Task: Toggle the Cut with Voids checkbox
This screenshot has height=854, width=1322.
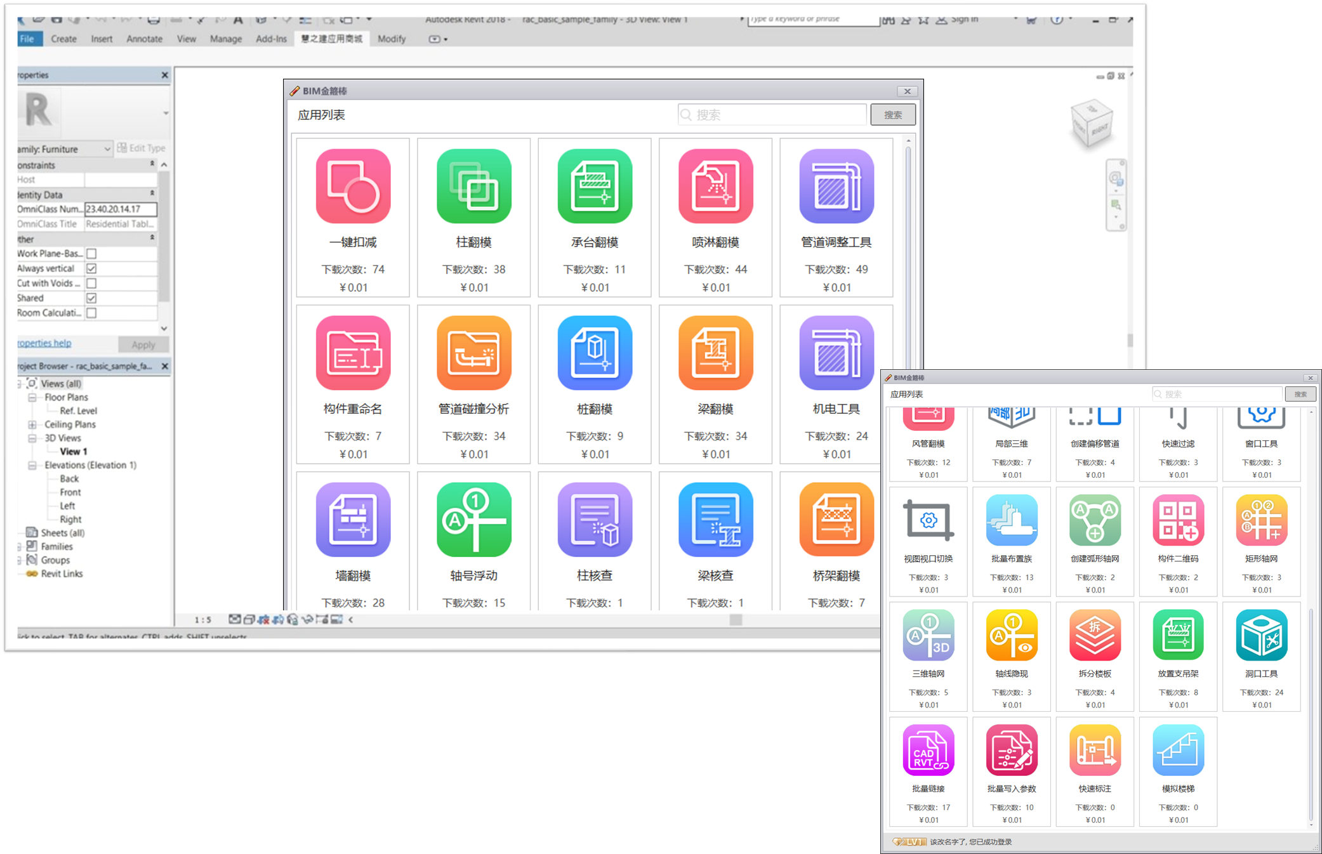Action: (x=91, y=284)
